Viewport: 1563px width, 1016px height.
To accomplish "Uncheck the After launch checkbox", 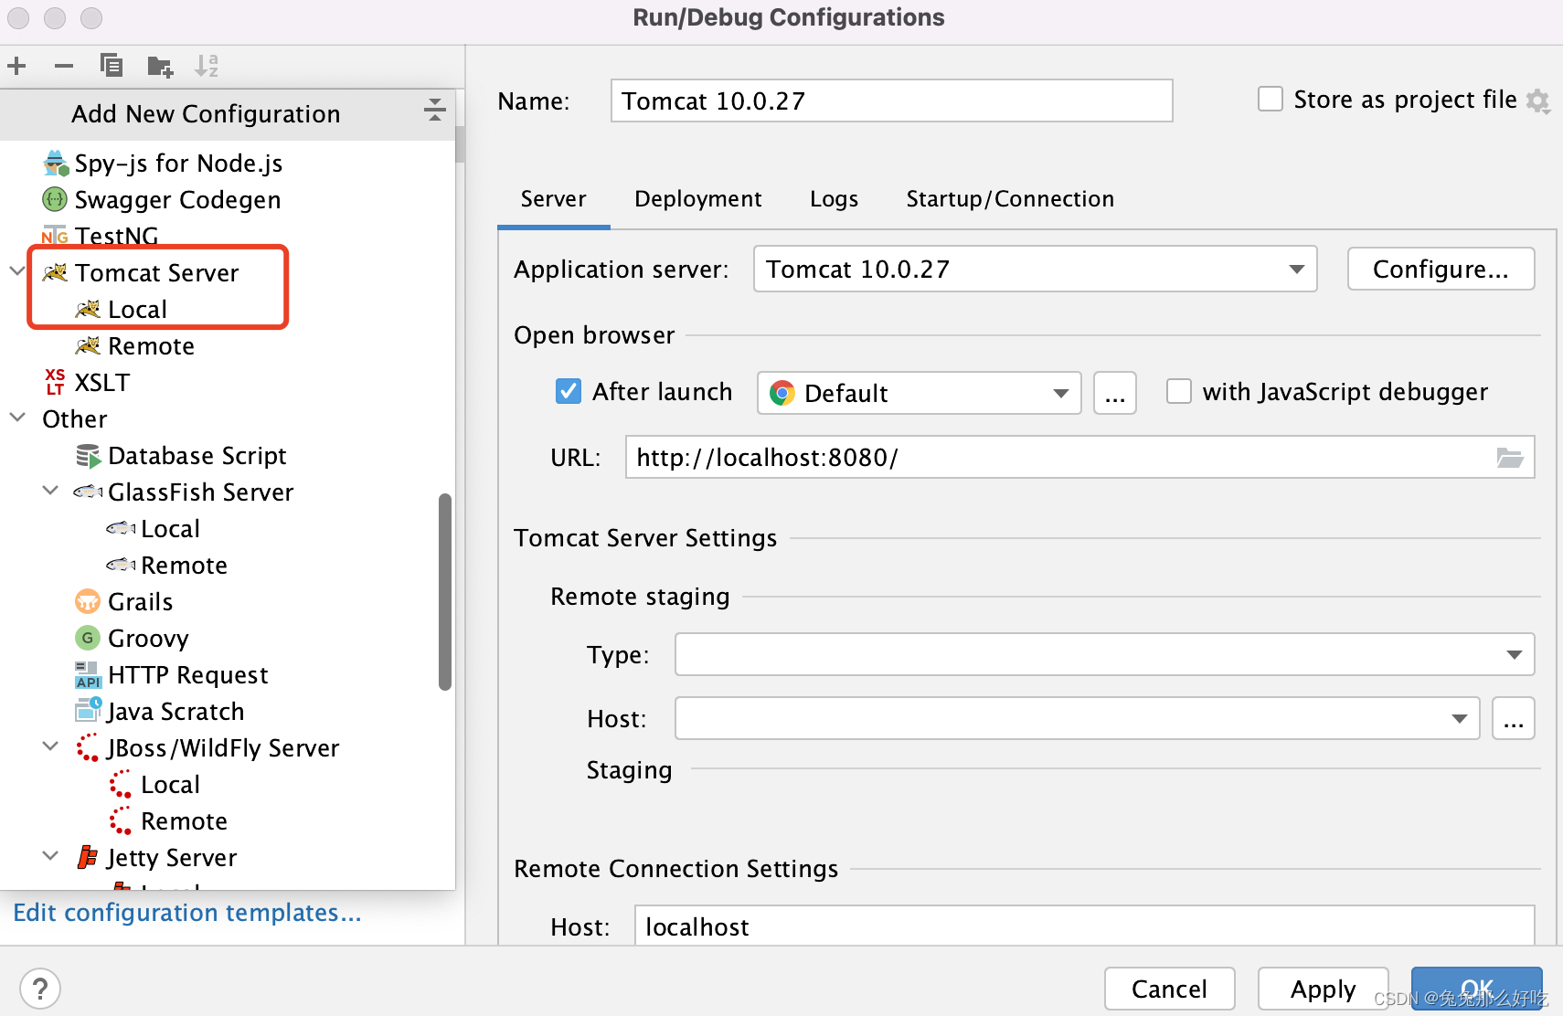I will click(x=569, y=391).
